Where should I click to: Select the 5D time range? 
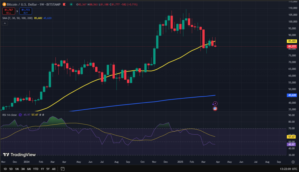11,169
